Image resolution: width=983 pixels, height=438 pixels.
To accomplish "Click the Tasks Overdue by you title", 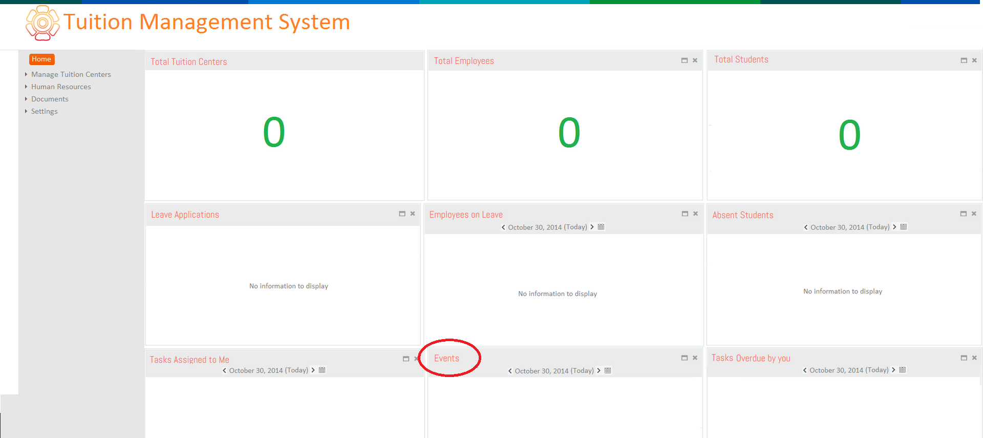I will 751,358.
